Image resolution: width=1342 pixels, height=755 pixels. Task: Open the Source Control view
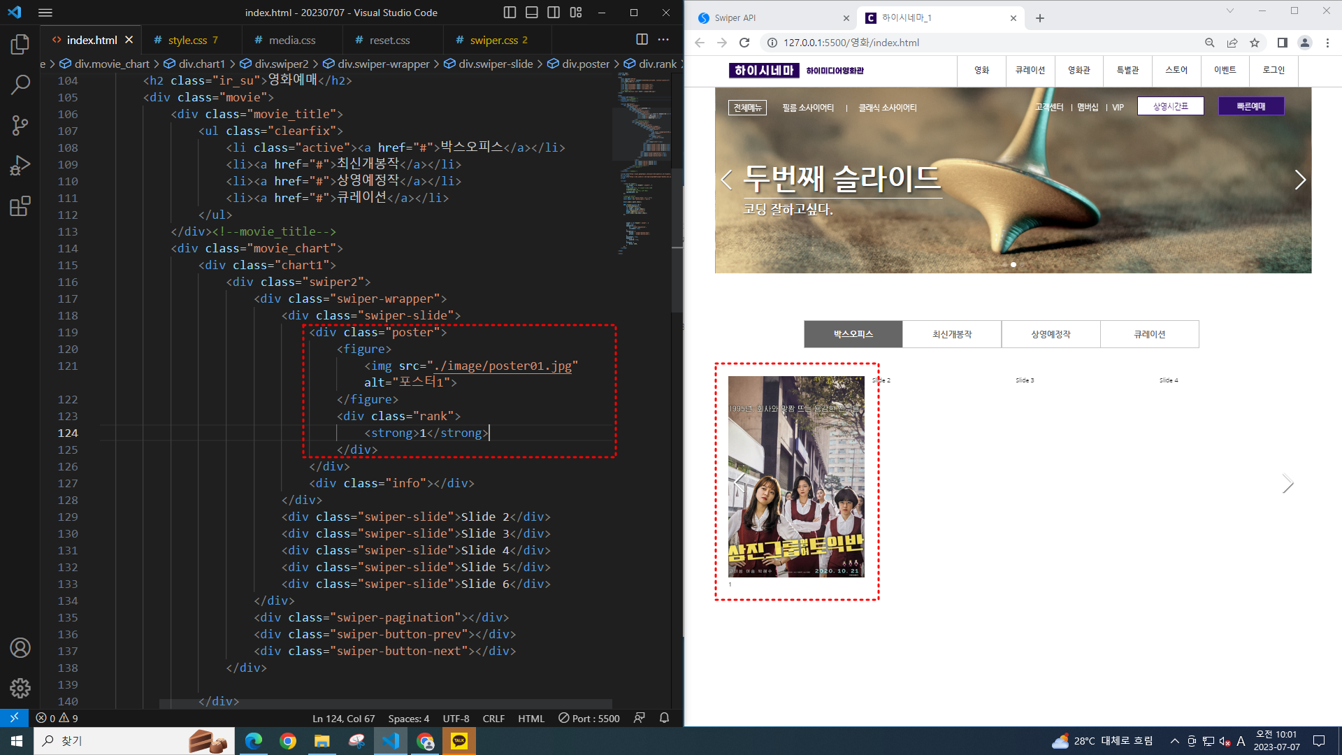pos(20,126)
